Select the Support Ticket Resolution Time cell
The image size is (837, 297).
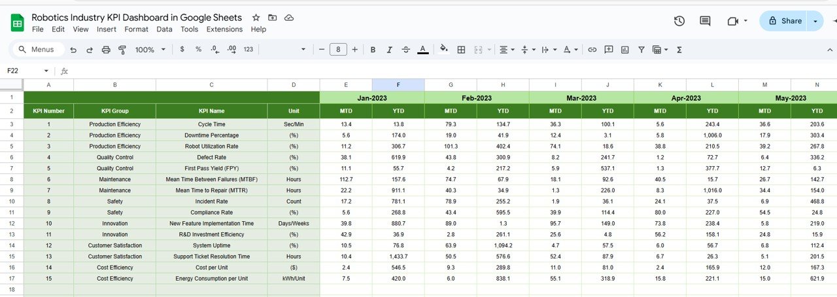point(212,256)
